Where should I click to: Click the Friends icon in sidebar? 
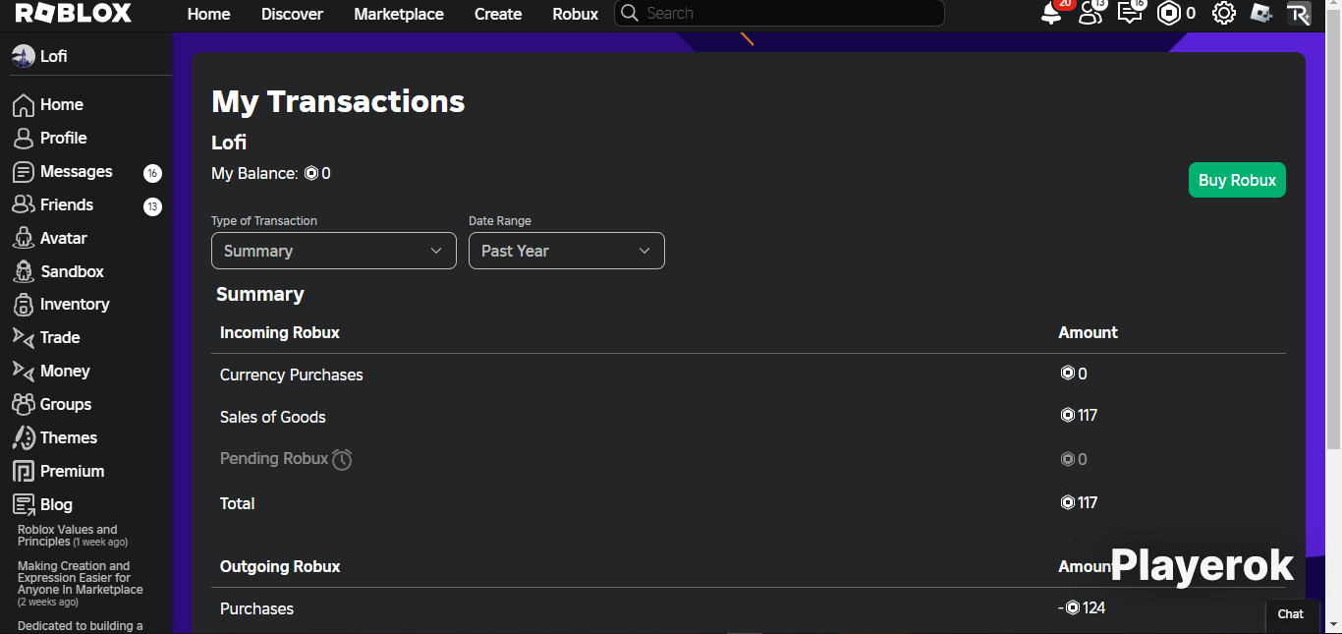23,204
